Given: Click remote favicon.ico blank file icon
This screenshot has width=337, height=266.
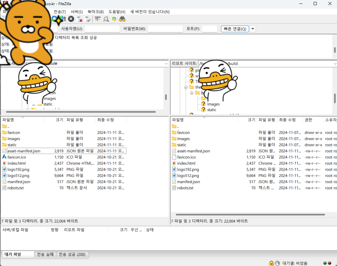Looking at the screenshot, I should tap(174, 157).
